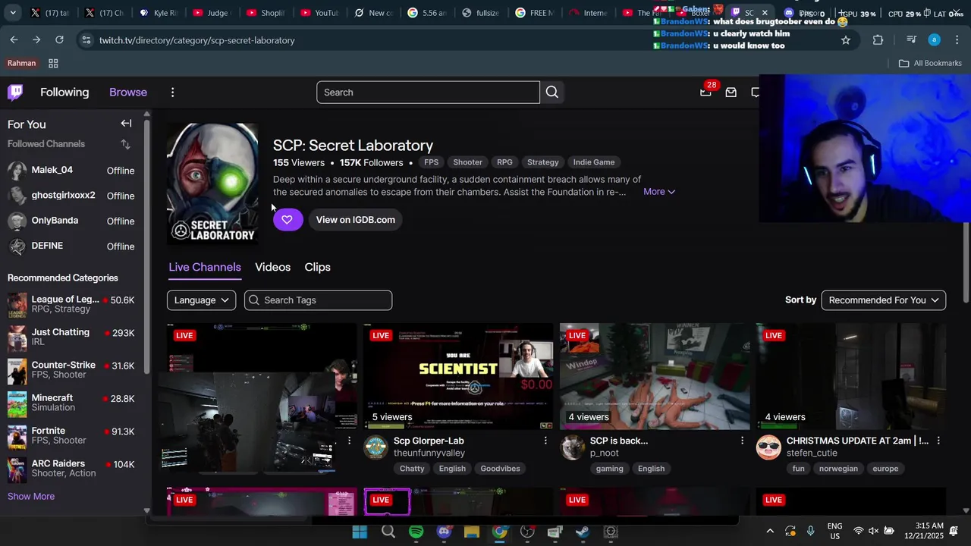Expand sidebar with Show More

(x=31, y=497)
